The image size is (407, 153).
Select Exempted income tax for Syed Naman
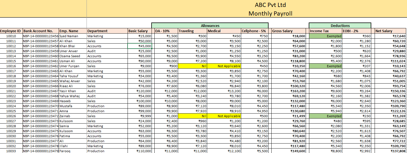[x=325, y=36]
